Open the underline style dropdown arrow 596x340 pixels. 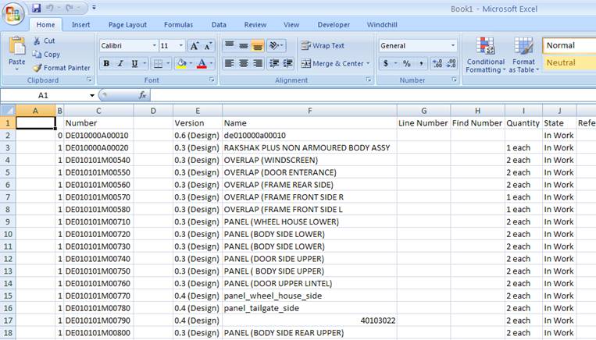click(145, 63)
